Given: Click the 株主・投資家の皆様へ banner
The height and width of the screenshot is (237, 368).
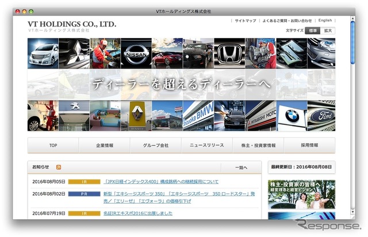Looking at the screenshot, I should [301, 194].
